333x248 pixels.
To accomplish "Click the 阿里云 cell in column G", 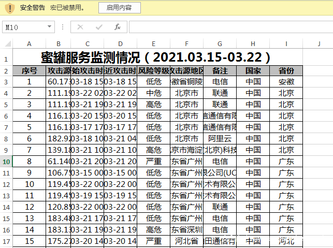I will pyautogui.click(x=220, y=139).
